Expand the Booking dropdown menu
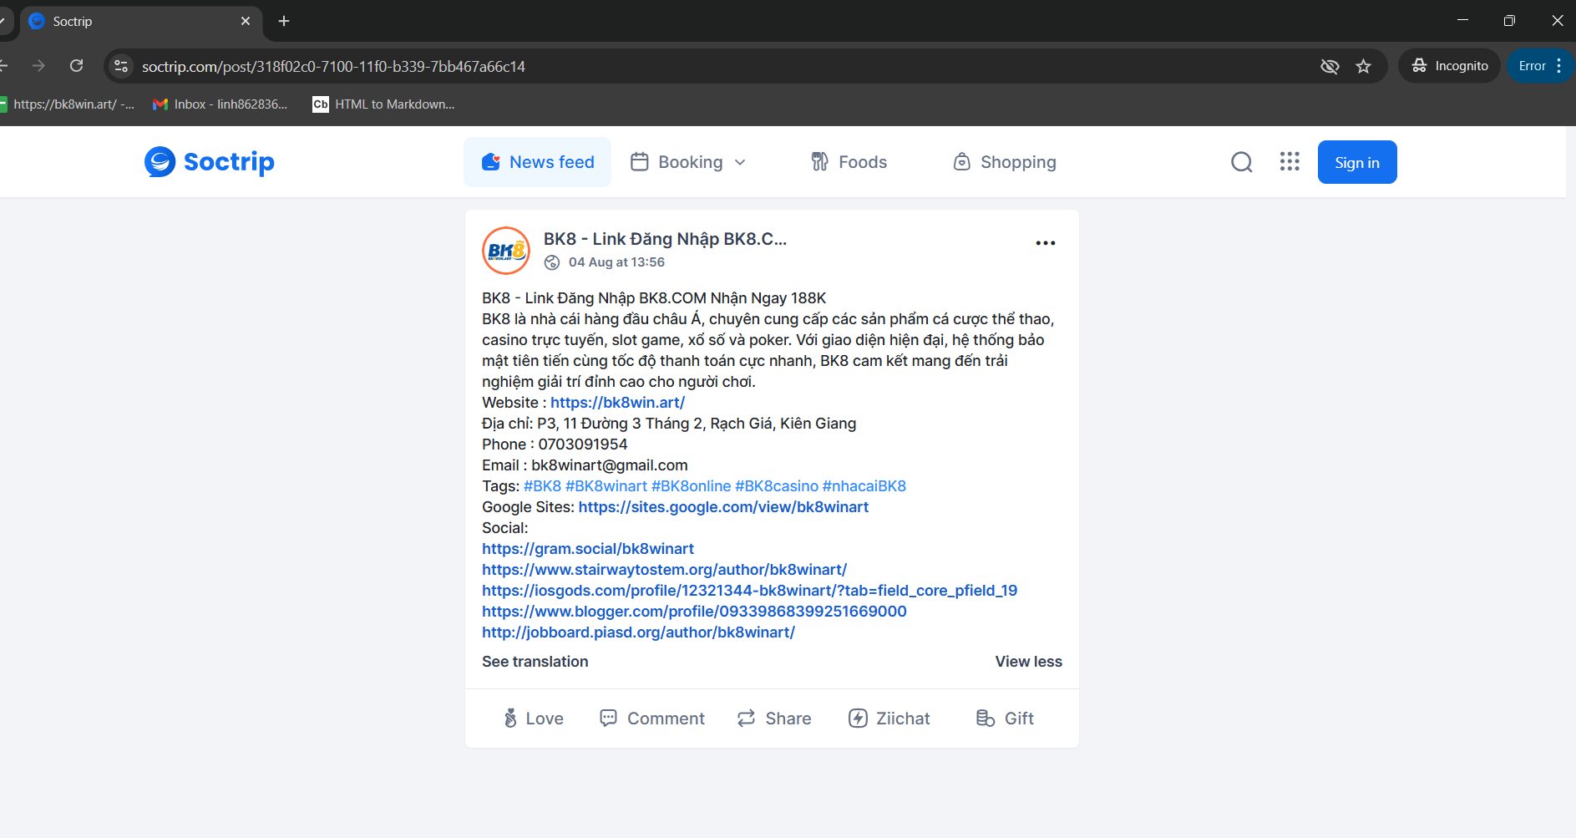The width and height of the screenshot is (1576, 838). [x=688, y=162]
